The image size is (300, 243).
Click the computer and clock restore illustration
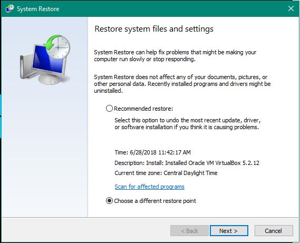(45, 60)
